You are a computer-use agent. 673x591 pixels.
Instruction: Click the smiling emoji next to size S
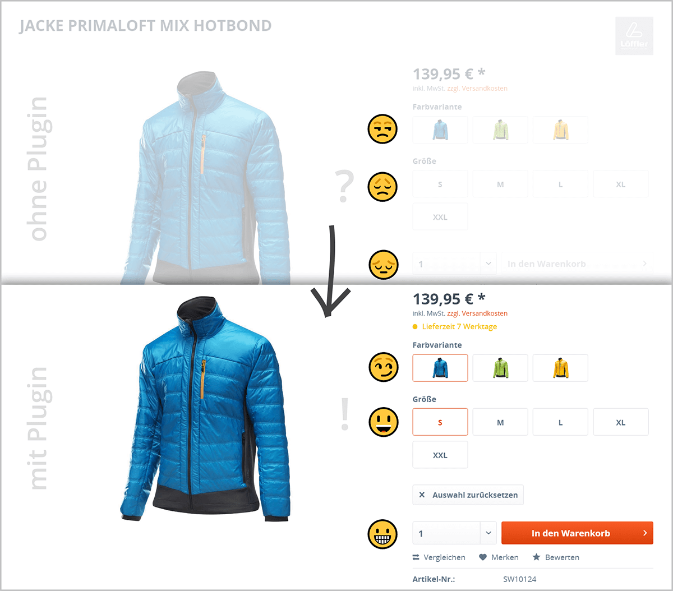[383, 422]
